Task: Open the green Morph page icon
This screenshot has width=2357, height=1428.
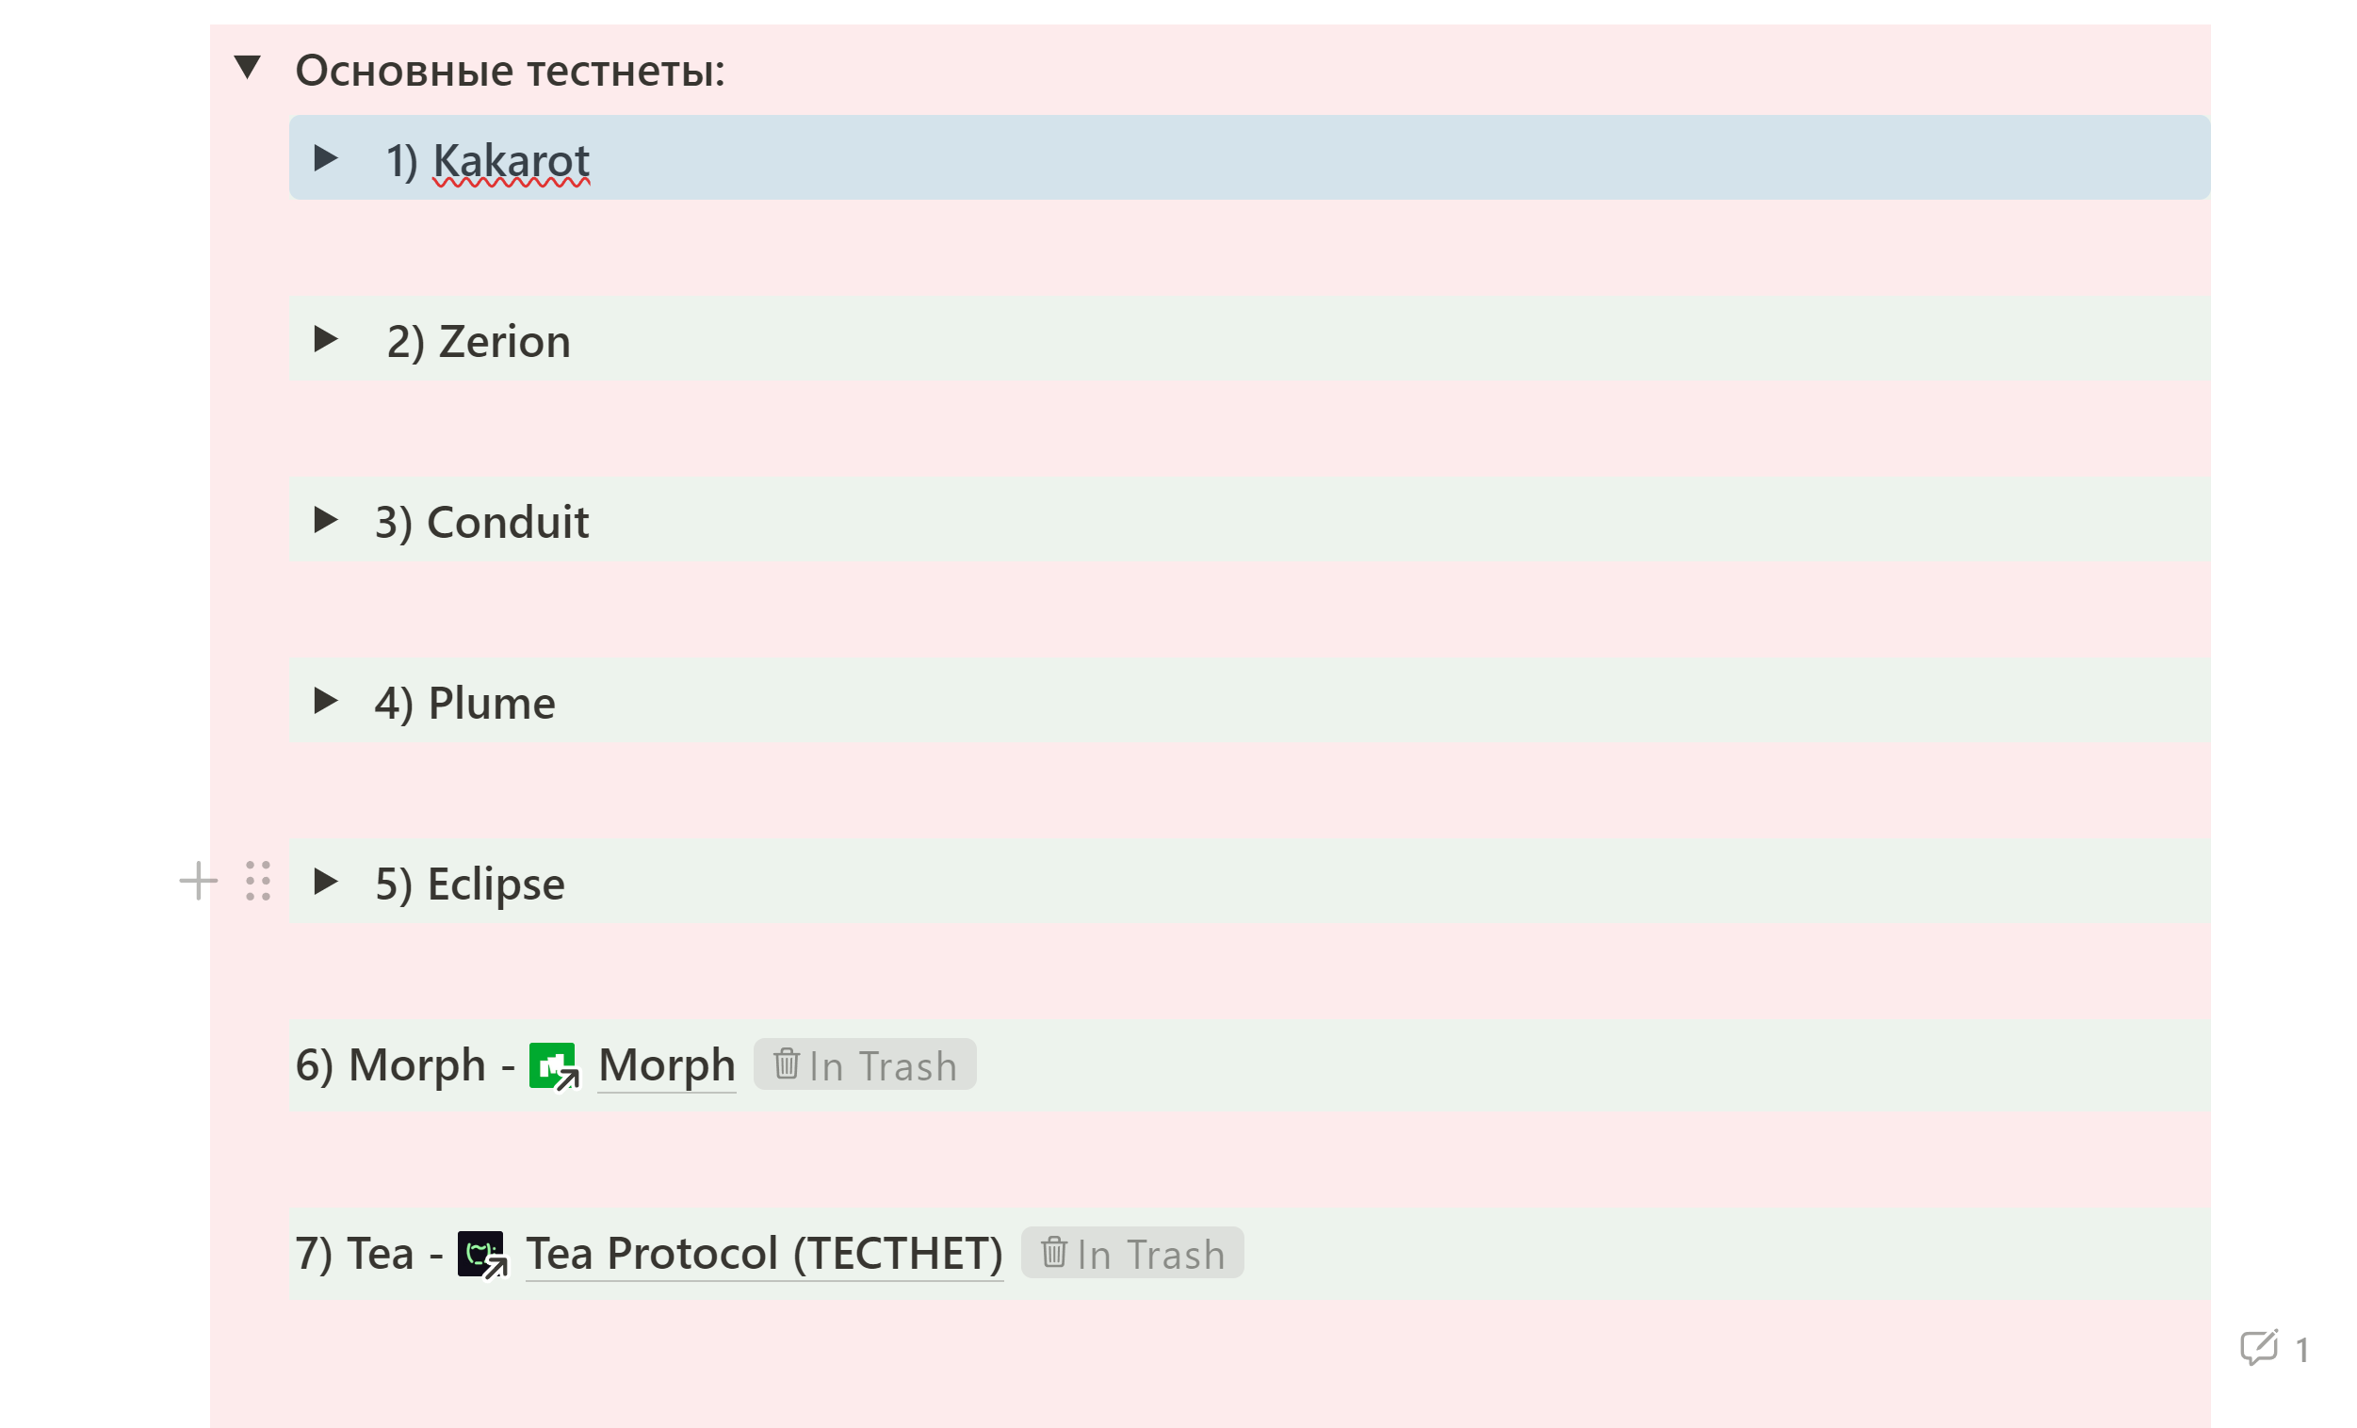Action: (x=554, y=1065)
